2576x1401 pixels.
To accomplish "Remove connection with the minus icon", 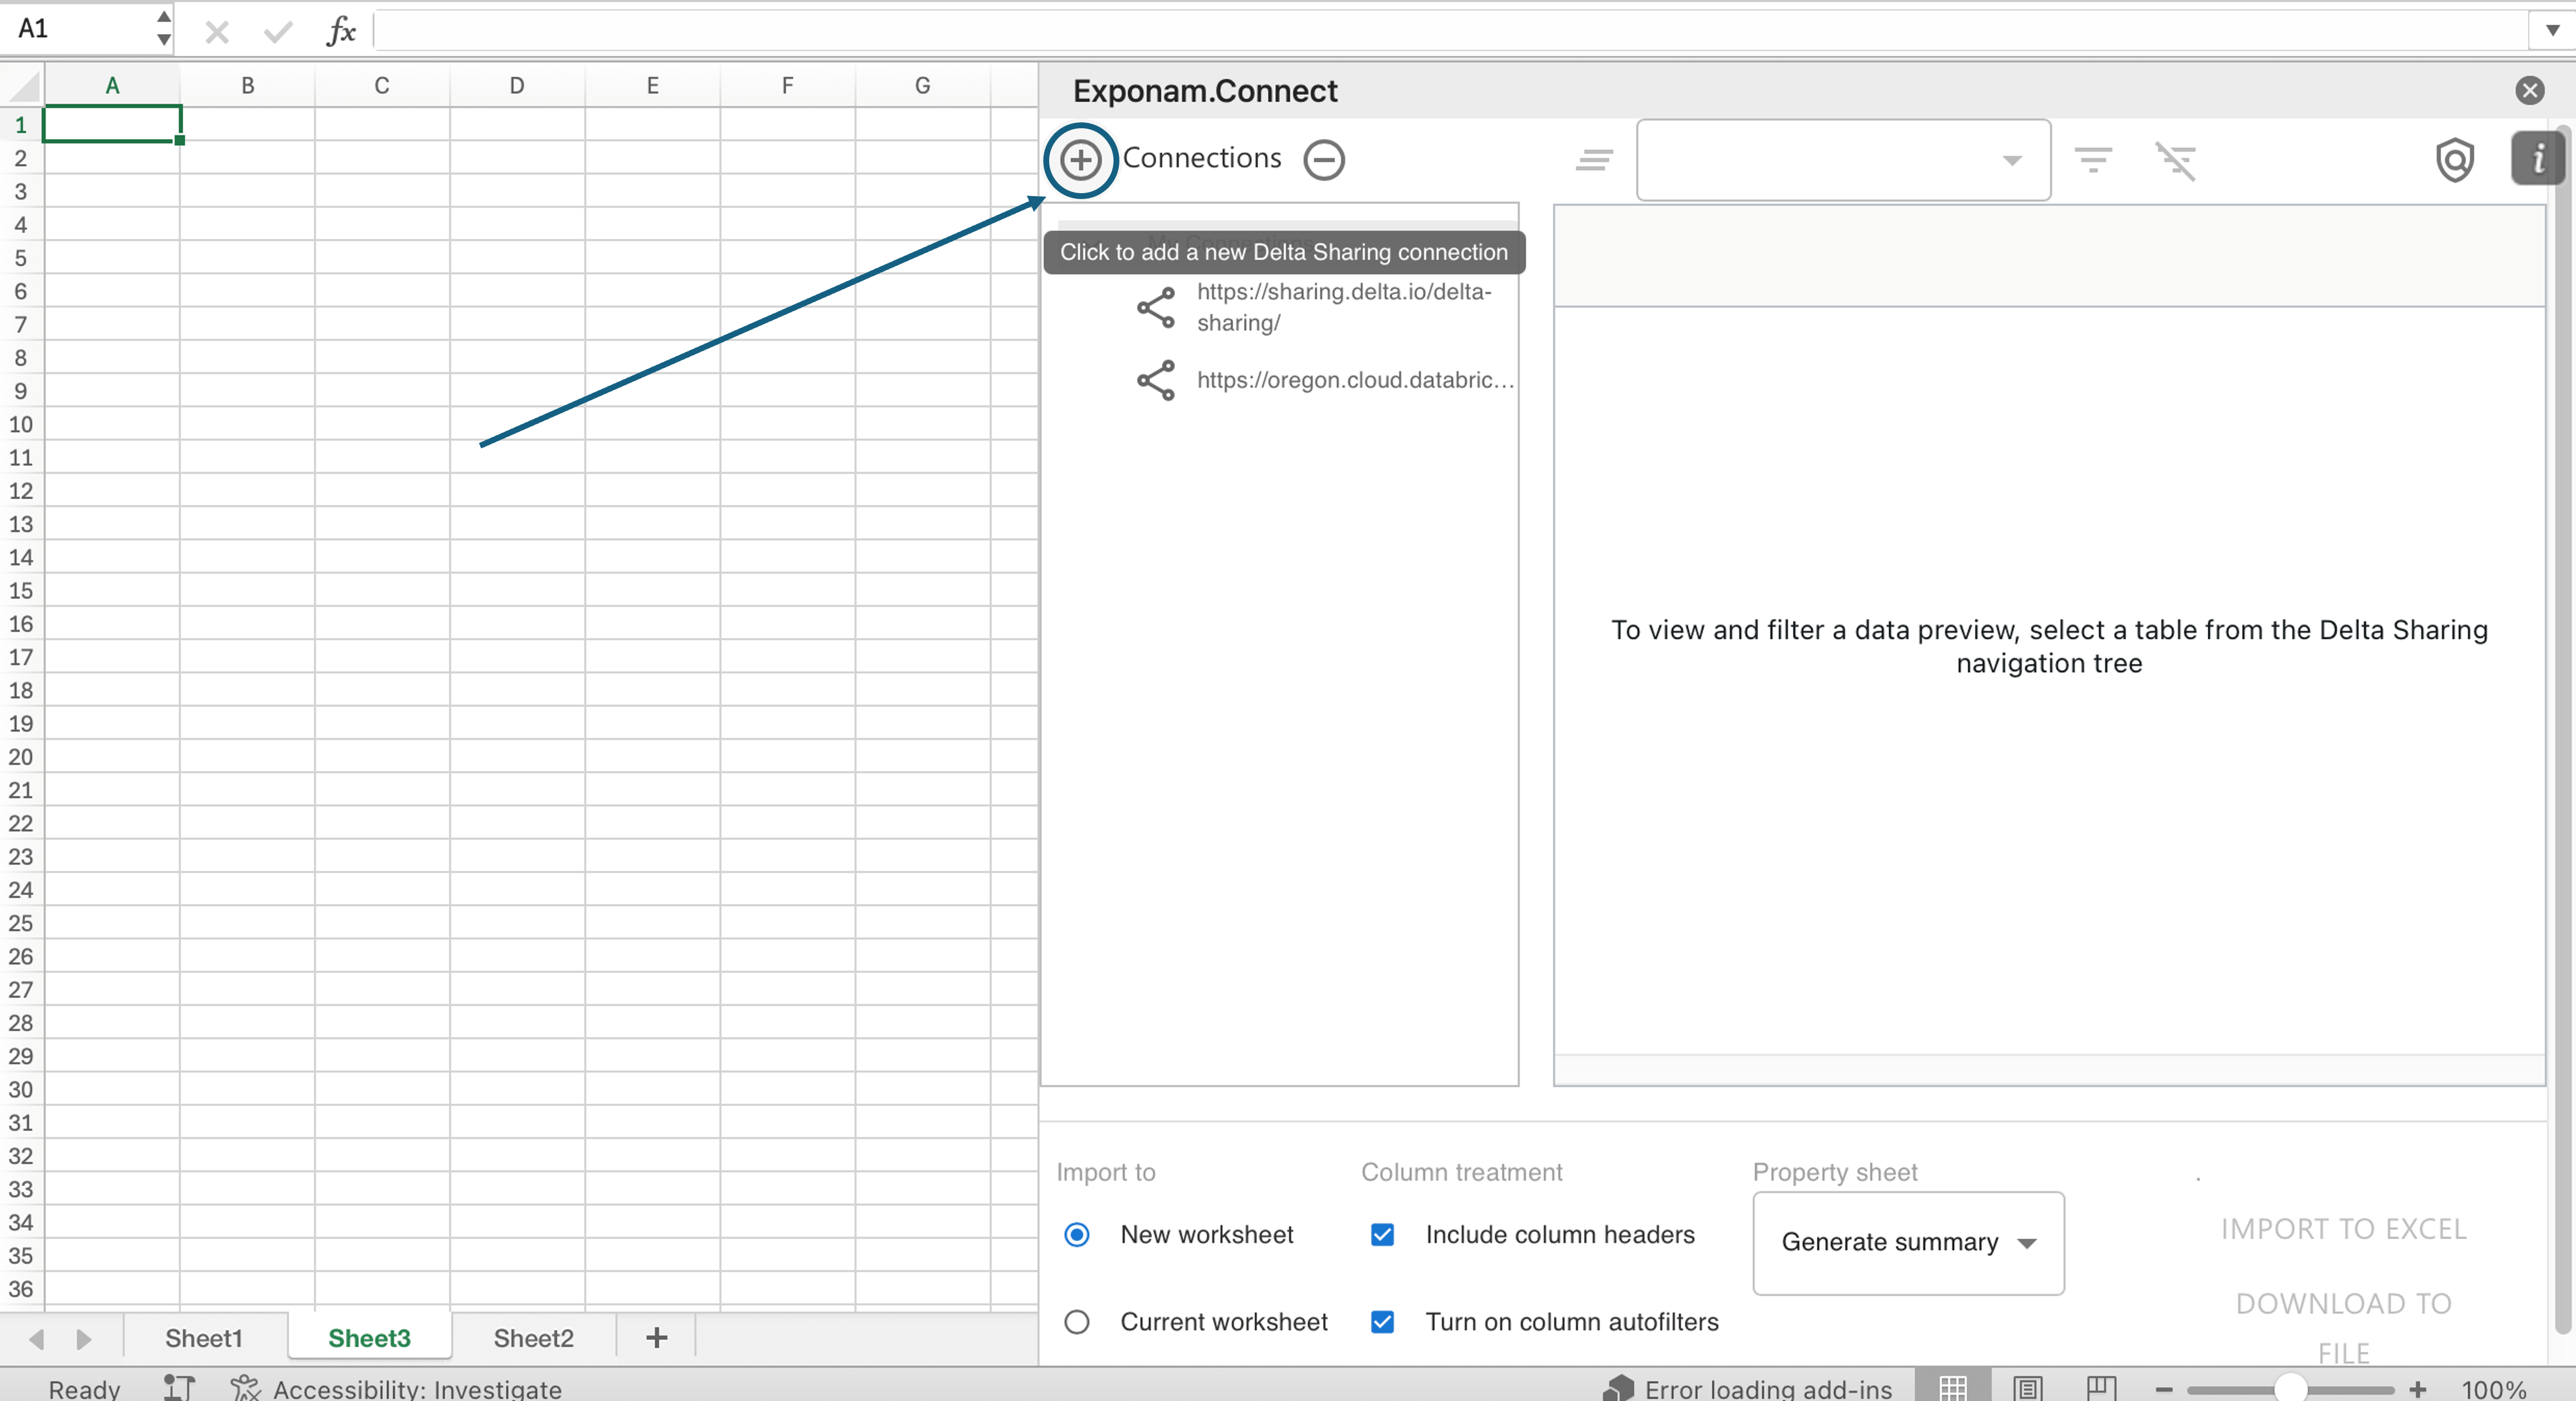I will (x=1324, y=159).
